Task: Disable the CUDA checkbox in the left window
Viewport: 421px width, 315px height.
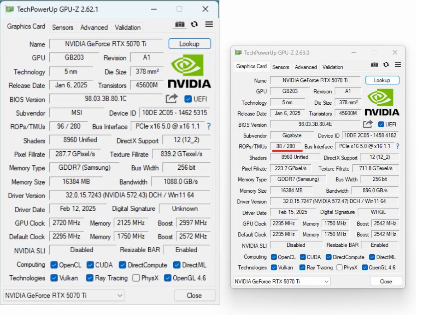Action: 89,265
